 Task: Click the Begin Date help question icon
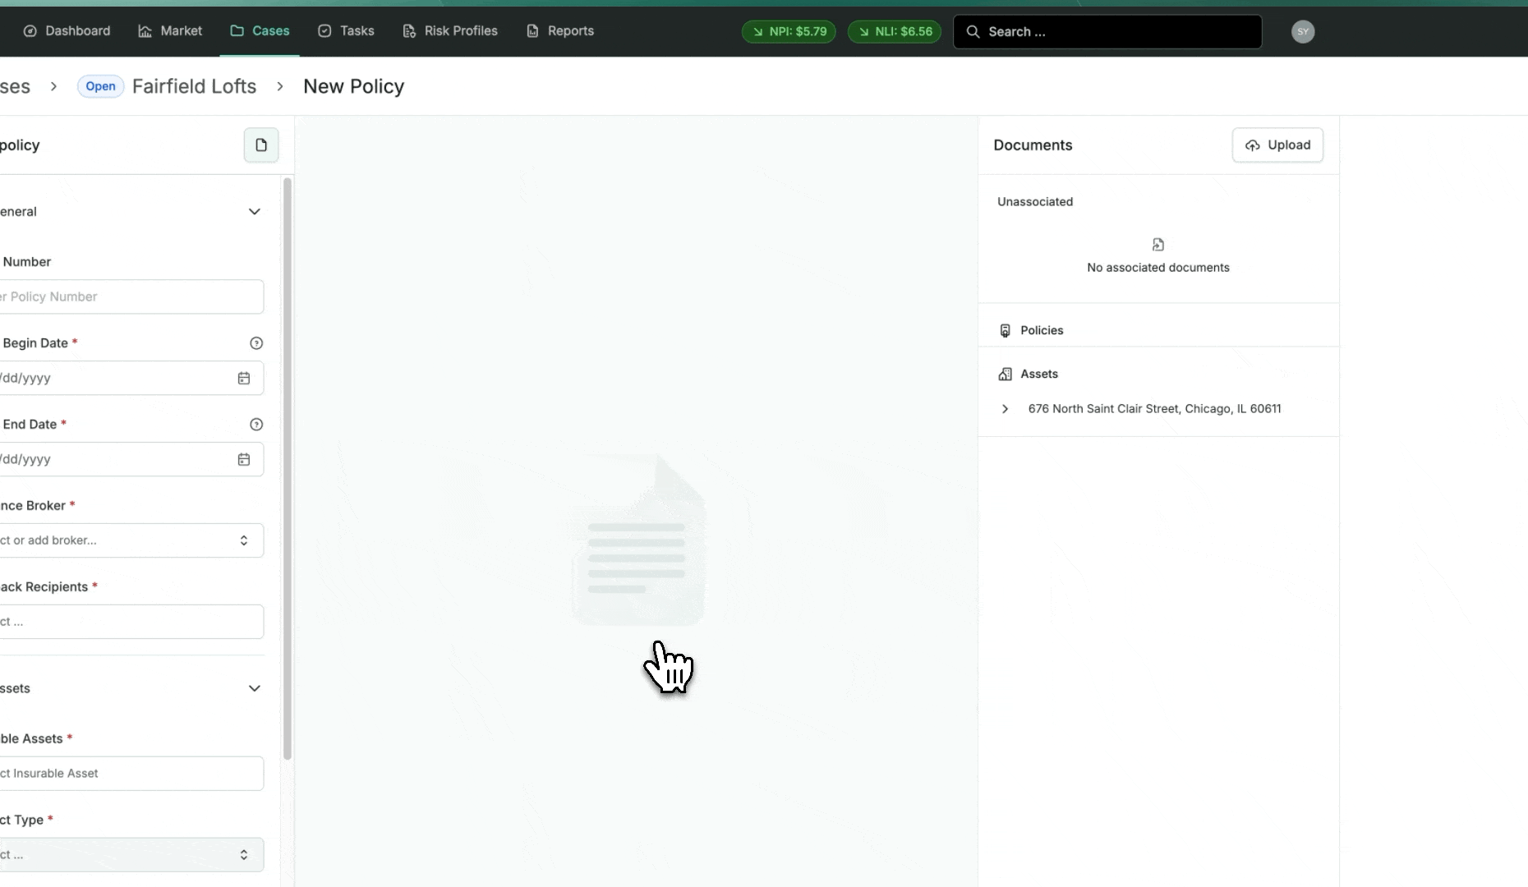256,343
